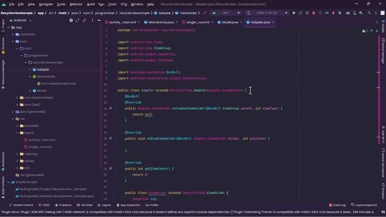Select build.gradle (Project) in Gradle Scripts
386x217 pixels.
coord(53,189)
